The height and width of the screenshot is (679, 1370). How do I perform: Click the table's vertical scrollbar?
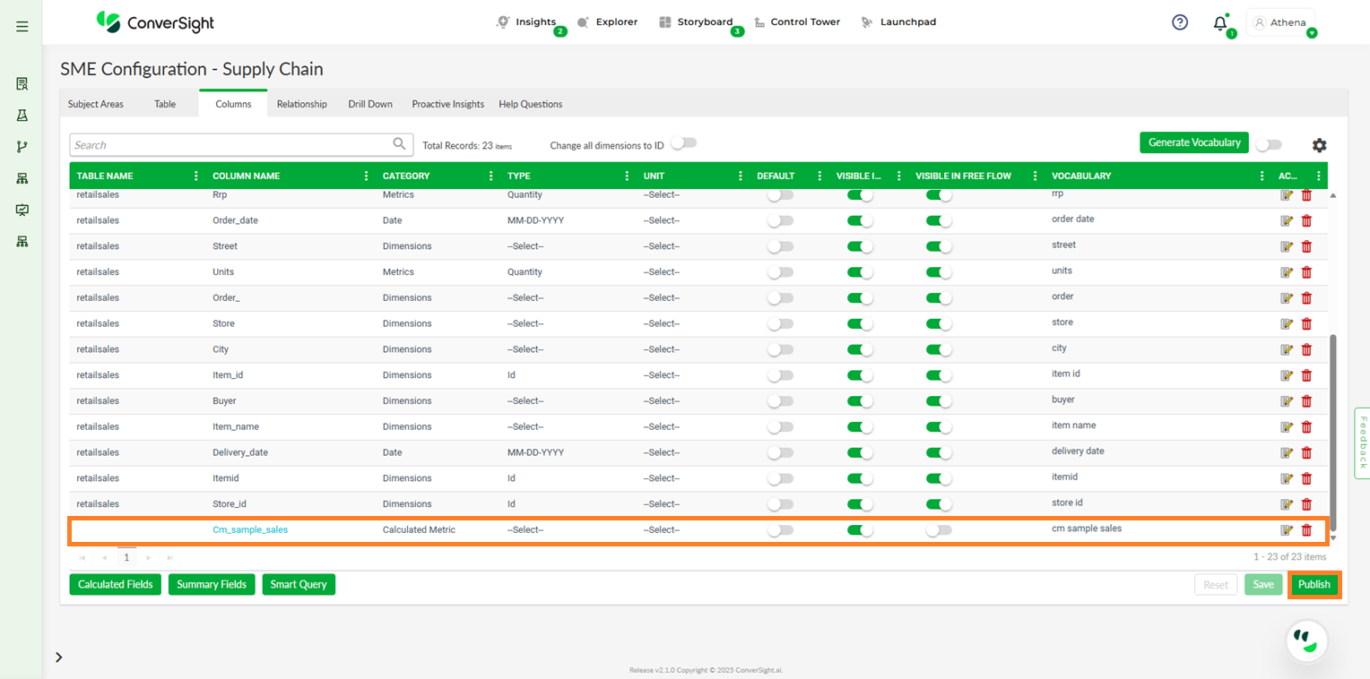(1332, 430)
